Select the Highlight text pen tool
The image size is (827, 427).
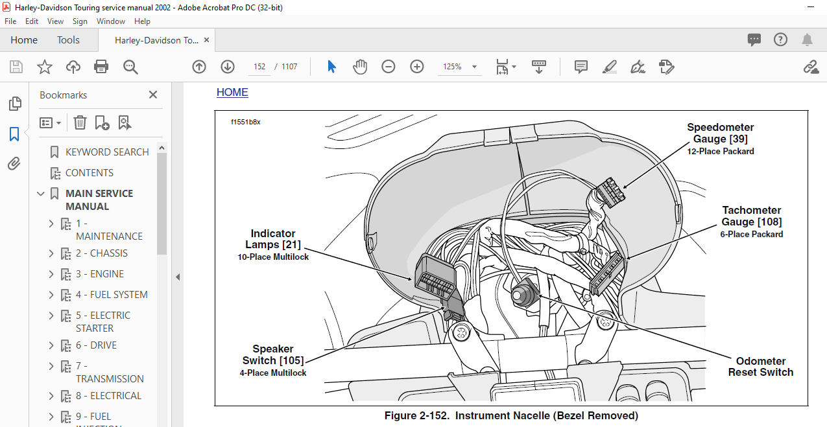click(609, 67)
